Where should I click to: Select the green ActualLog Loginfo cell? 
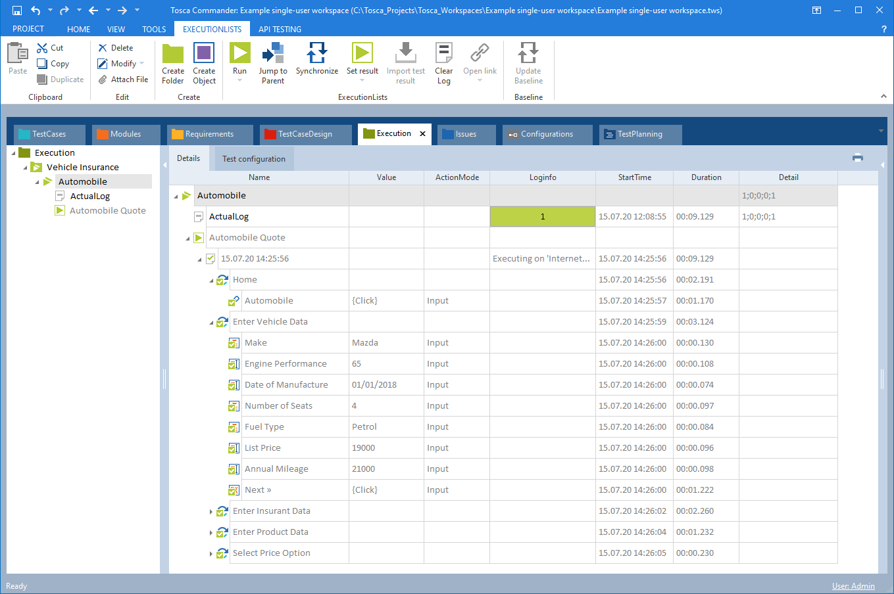[542, 217]
